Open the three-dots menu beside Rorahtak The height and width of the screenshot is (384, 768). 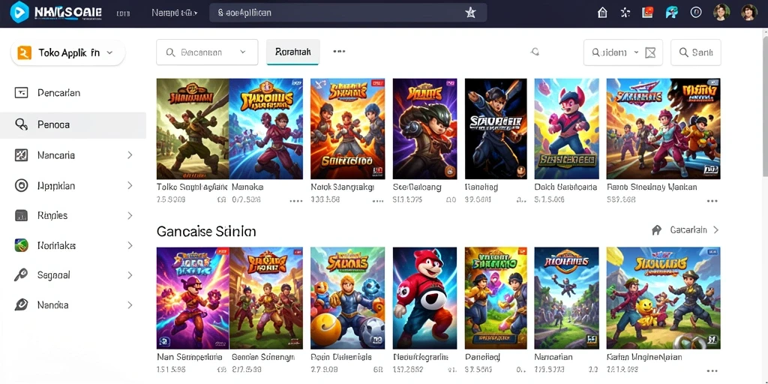click(340, 52)
